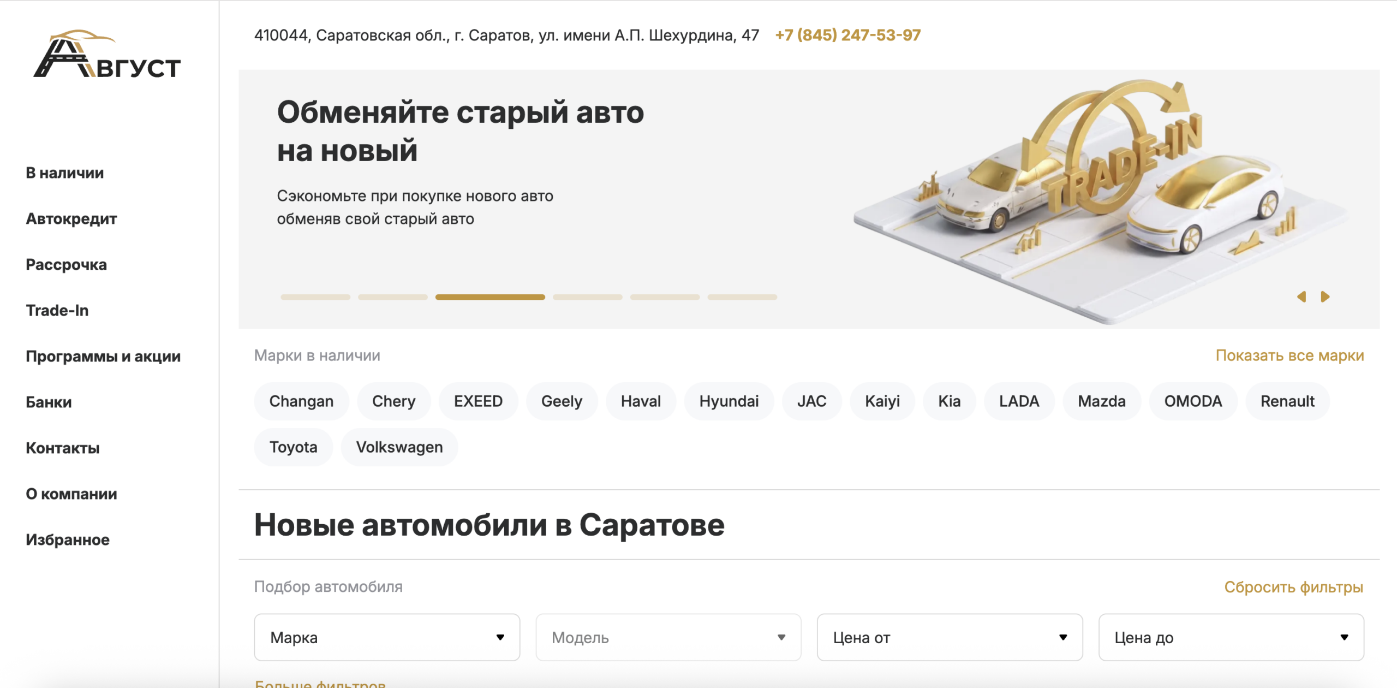
Task: Select Haval brand chip
Action: pyautogui.click(x=641, y=401)
